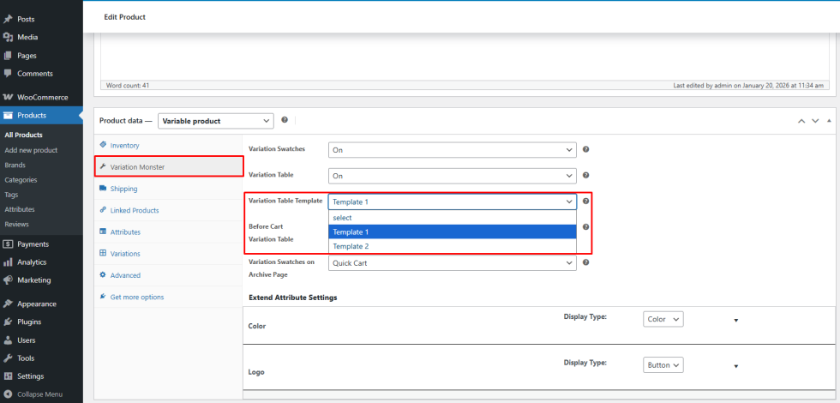
Task: Click help icon beside Variation Table Template
Action: coord(585,201)
